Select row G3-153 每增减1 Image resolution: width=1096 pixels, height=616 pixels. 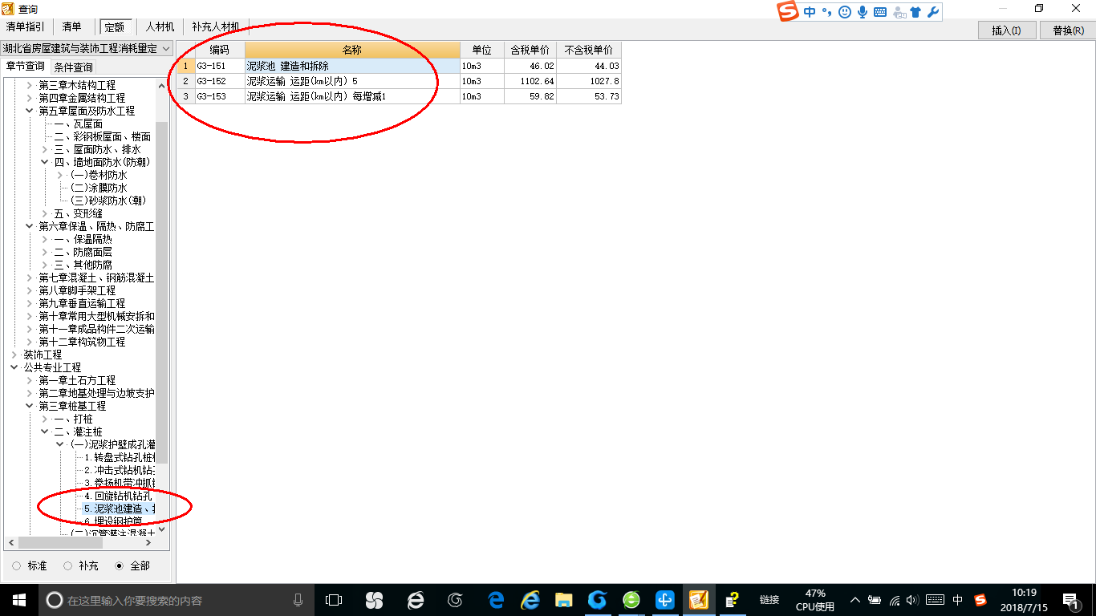[x=400, y=96]
